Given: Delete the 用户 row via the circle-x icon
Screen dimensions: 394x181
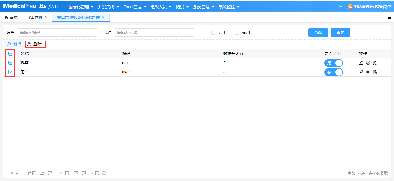Looking at the screenshot, I should (x=368, y=72).
